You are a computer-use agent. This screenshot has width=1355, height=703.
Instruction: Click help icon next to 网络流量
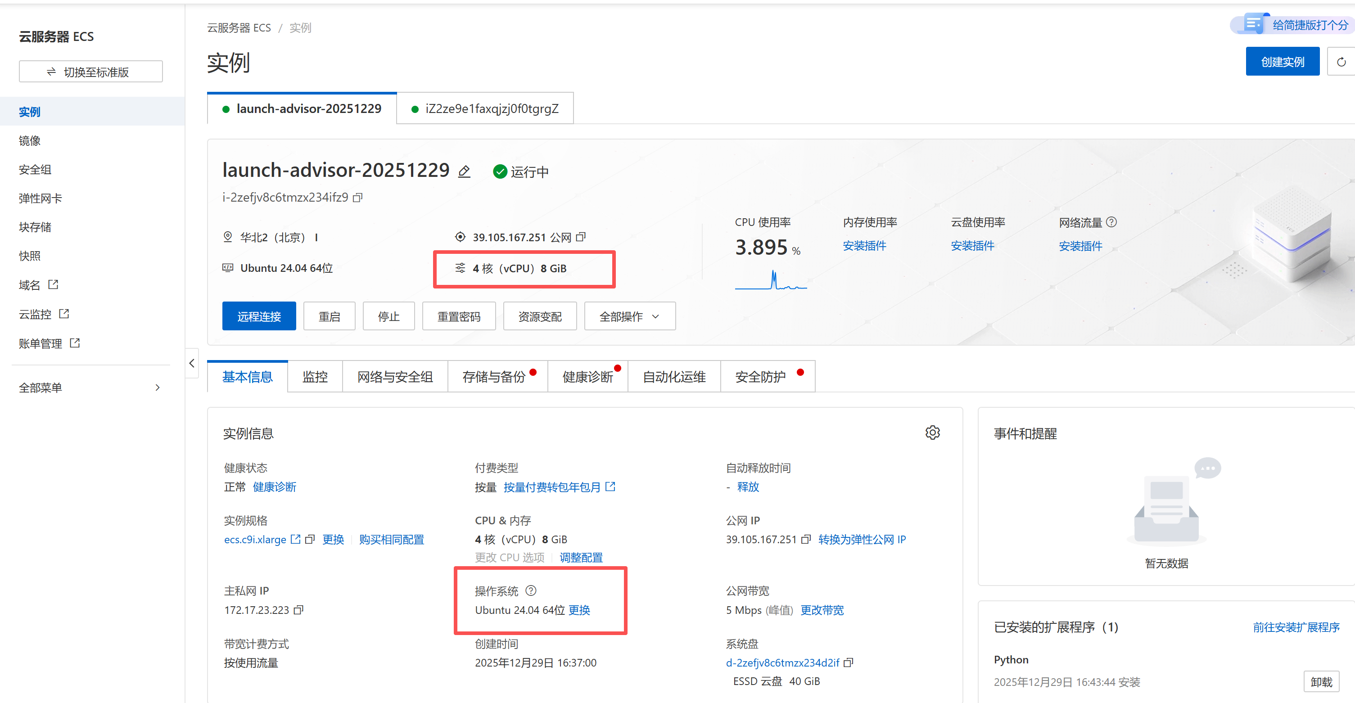coord(1112,222)
